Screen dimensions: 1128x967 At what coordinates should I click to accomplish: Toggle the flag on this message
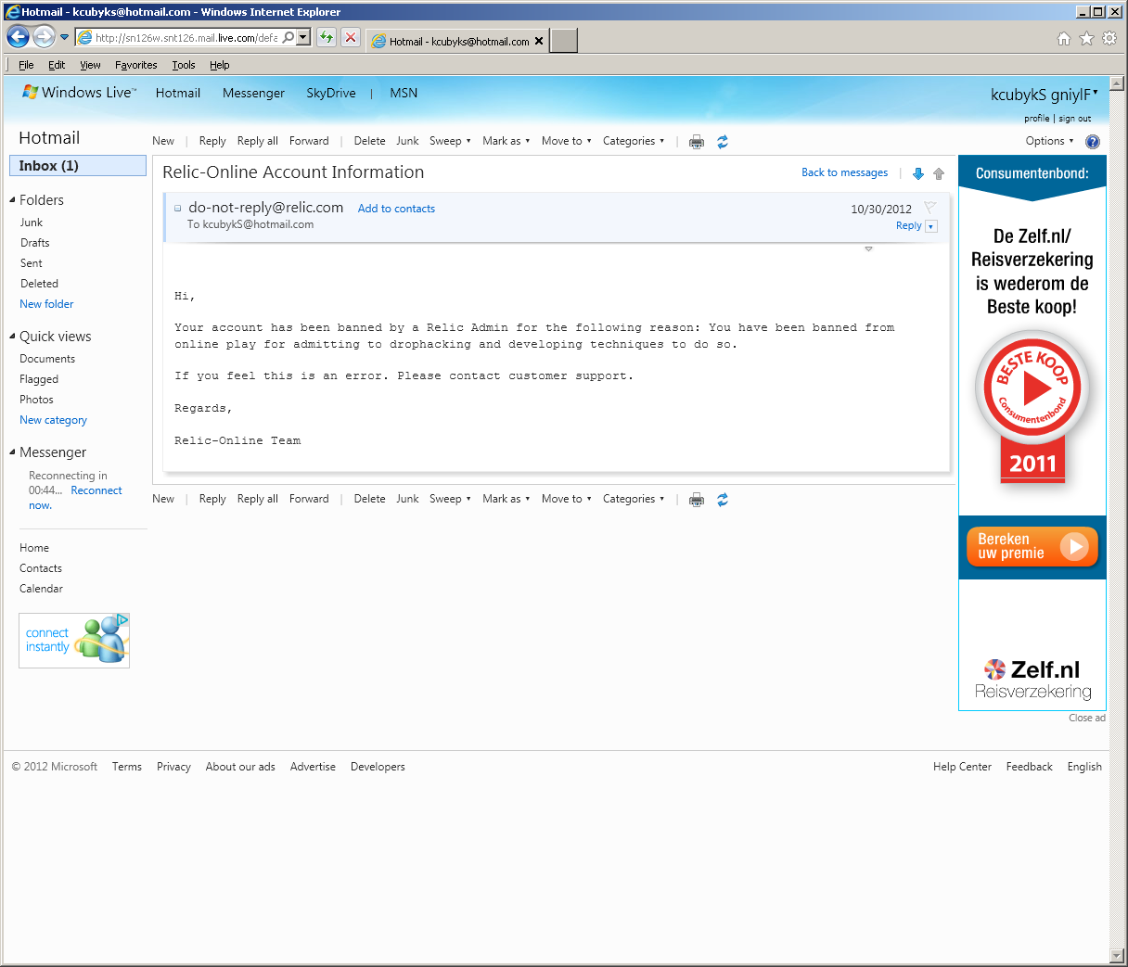(x=929, y=208)
